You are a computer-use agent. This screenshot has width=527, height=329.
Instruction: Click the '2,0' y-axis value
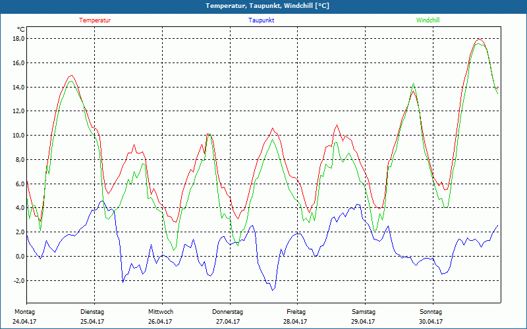click(x=20, y=232)
